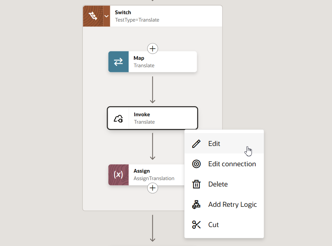Add an action below AssignTranslation
The width and height of the screenshot is (332, 246).
click(x=153, y=188)
